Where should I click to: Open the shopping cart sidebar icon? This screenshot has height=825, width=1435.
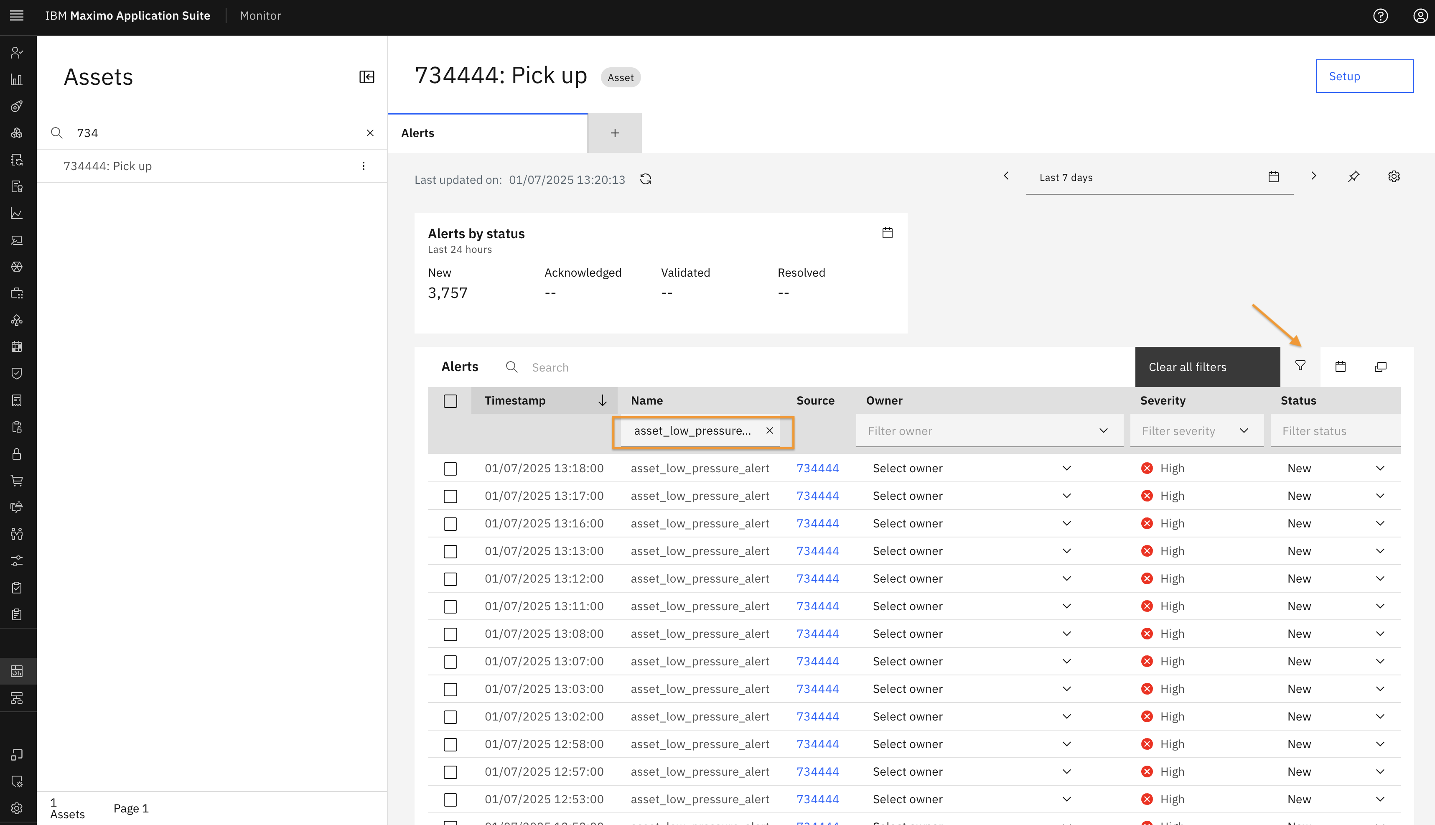(x=17, y=481)
